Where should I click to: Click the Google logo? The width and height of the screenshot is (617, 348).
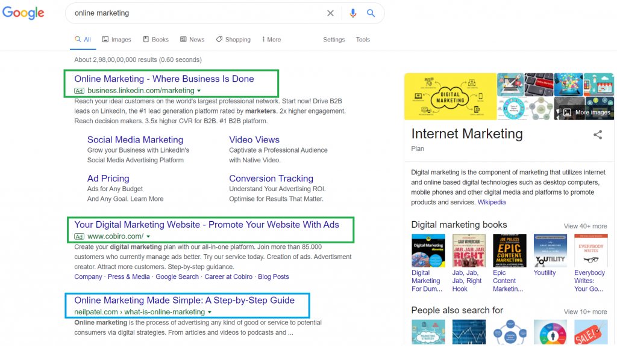click(x=23, y=13)
